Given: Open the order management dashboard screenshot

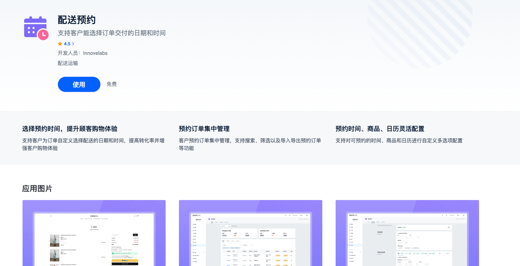Looking at the screenshot, I should click(250, 233).
